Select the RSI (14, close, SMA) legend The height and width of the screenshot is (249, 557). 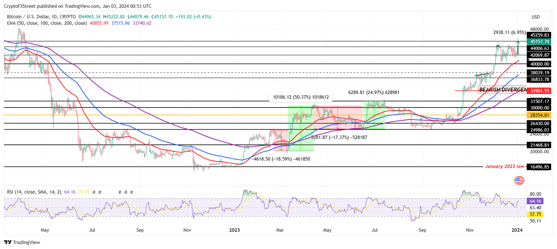click(x=34, y=192)
